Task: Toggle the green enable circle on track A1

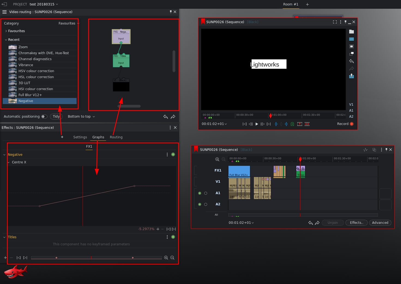Action: click(x=200, y=193)
